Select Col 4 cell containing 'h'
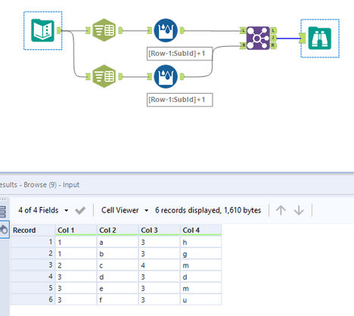The height and width of the screenshot is (316, 354). click(x=200, y=242)
